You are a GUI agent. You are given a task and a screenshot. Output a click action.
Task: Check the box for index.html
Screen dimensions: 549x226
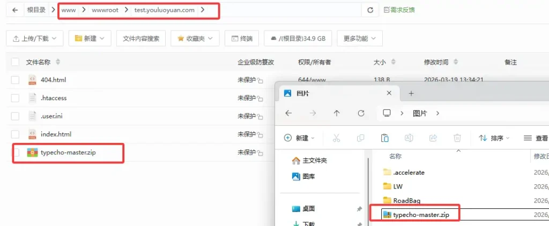(x=15, y=134)
